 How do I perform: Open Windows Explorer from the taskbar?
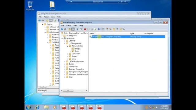click(x=46, y=107)
